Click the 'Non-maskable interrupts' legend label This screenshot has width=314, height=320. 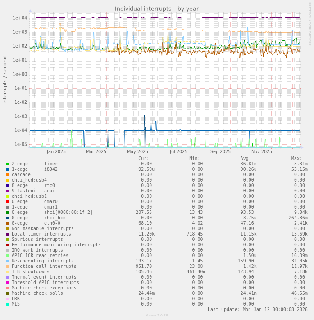pyautogui.click(x=43, y=229)
